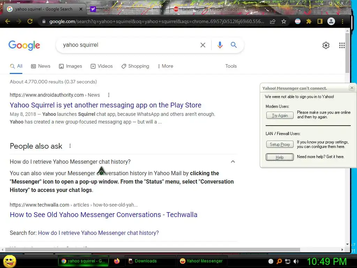357x268 pixels.
Task: Click the 10:49 PM taskbar clock
Action: [327, 261]
